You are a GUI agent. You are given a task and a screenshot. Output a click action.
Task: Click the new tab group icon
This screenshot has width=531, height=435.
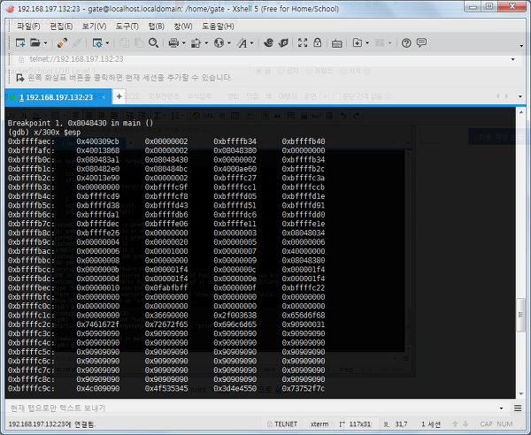358,43
